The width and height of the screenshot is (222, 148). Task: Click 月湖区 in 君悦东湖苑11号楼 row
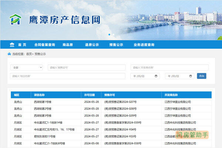18,137
